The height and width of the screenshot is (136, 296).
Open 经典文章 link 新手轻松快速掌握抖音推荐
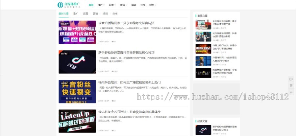pyautogui.click(x=224, y=128)
